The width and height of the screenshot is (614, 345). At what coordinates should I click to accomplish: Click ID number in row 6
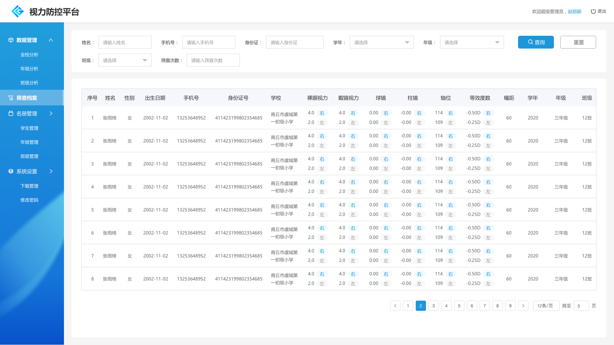pos(239,233)
